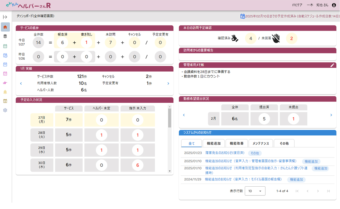The height and width of the screenshot is (209, 340).
Task: Click the 未回答 raised hand icon
Action: pos(276,38)
